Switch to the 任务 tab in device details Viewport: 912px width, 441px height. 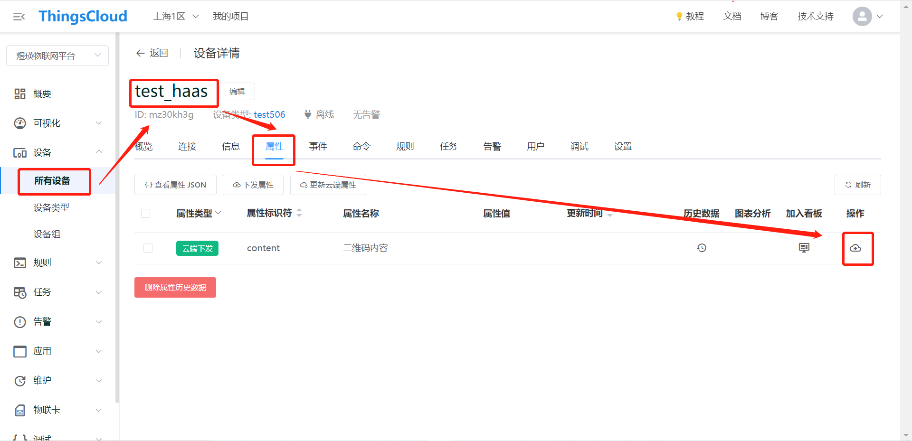[448, 146]
